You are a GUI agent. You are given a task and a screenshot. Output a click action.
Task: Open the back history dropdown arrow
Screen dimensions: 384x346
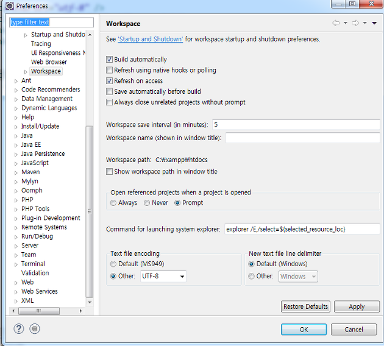[346, 23]
